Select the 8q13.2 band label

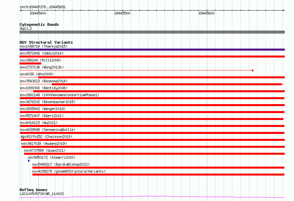[26, 28]
